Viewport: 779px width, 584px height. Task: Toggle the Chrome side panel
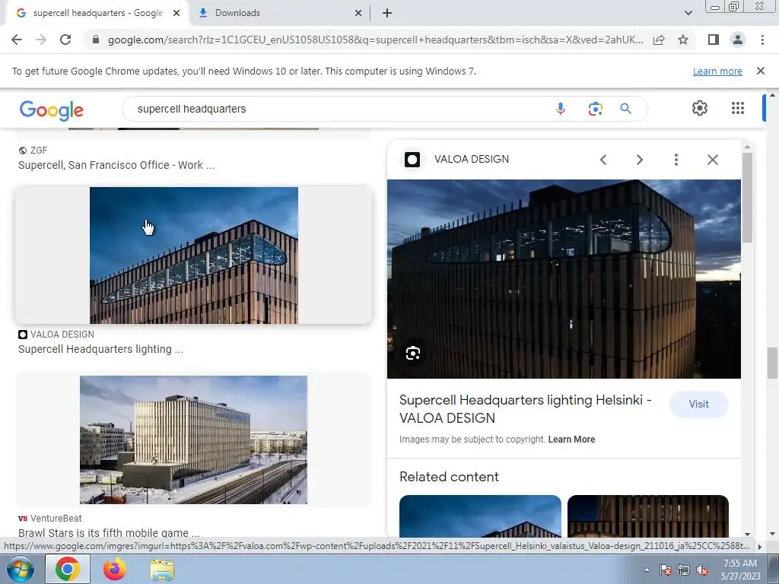[x=714, y=40]
